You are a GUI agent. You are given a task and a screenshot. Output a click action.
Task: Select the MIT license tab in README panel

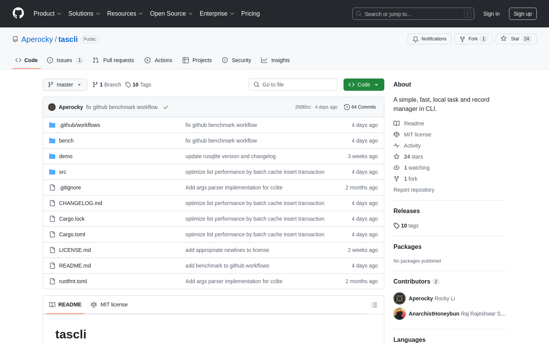(x=109, y=305)
